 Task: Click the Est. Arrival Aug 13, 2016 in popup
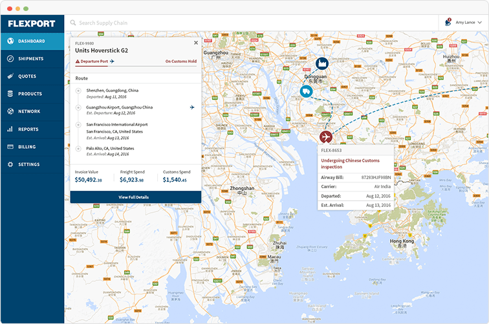378,205
